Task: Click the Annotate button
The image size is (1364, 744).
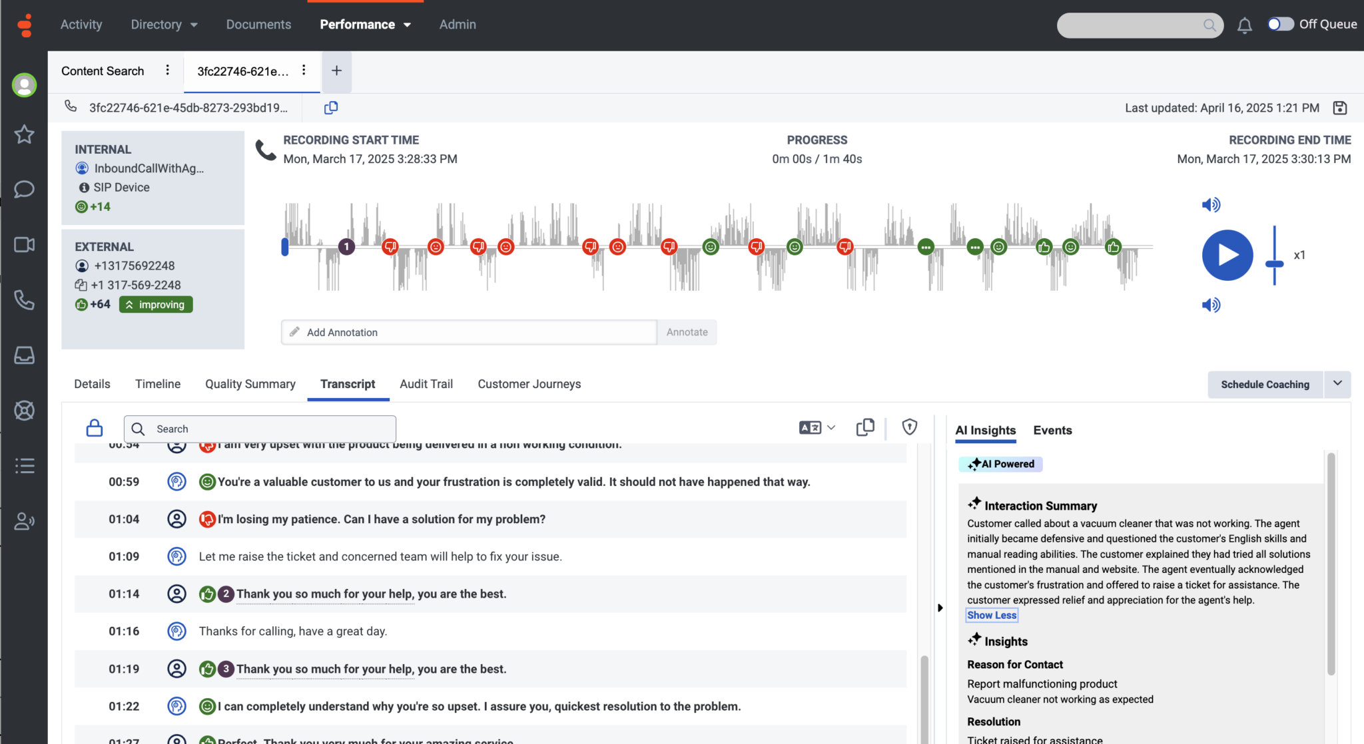Action: [687, 331]
